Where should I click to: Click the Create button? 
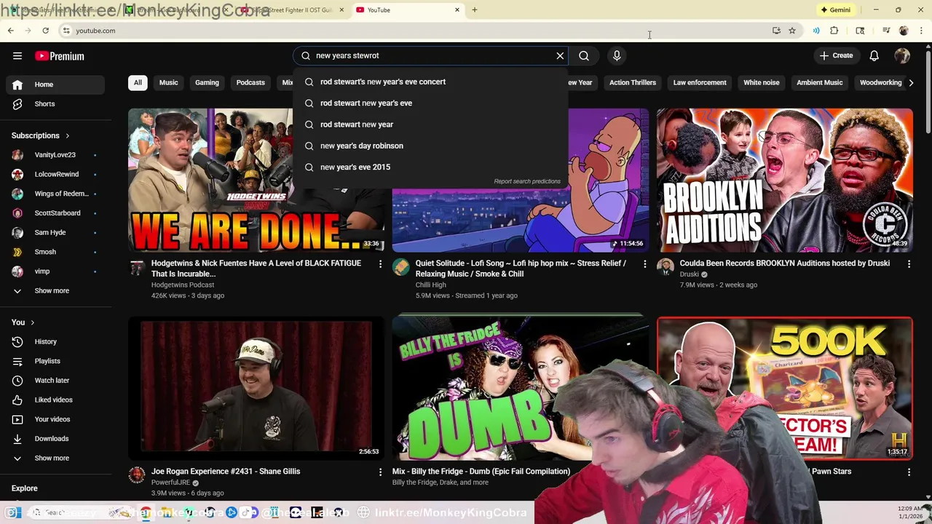[x=835, y=55]
